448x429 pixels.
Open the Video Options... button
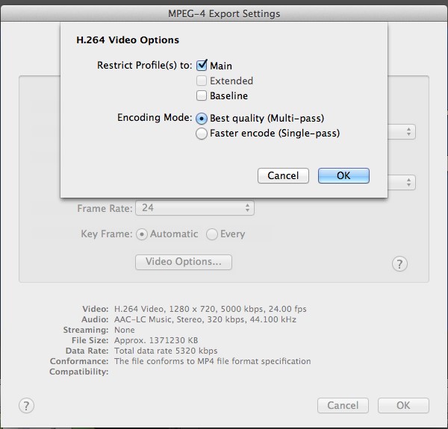pyautogui.click(x=184, y=262)
